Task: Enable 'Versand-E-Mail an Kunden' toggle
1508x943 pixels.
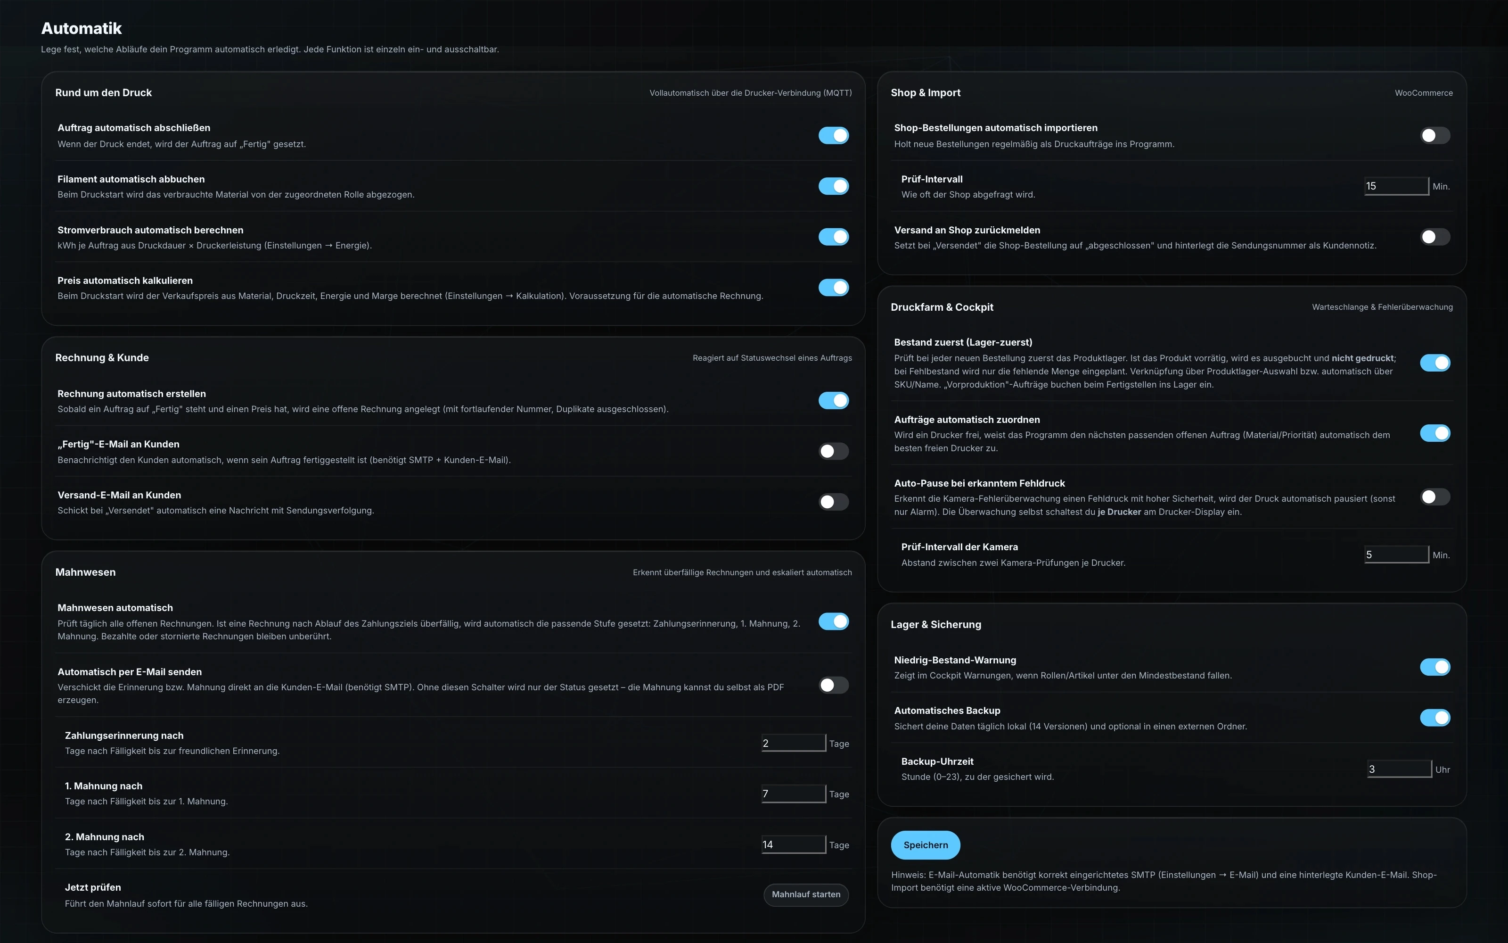Action: tap(833, 502)
